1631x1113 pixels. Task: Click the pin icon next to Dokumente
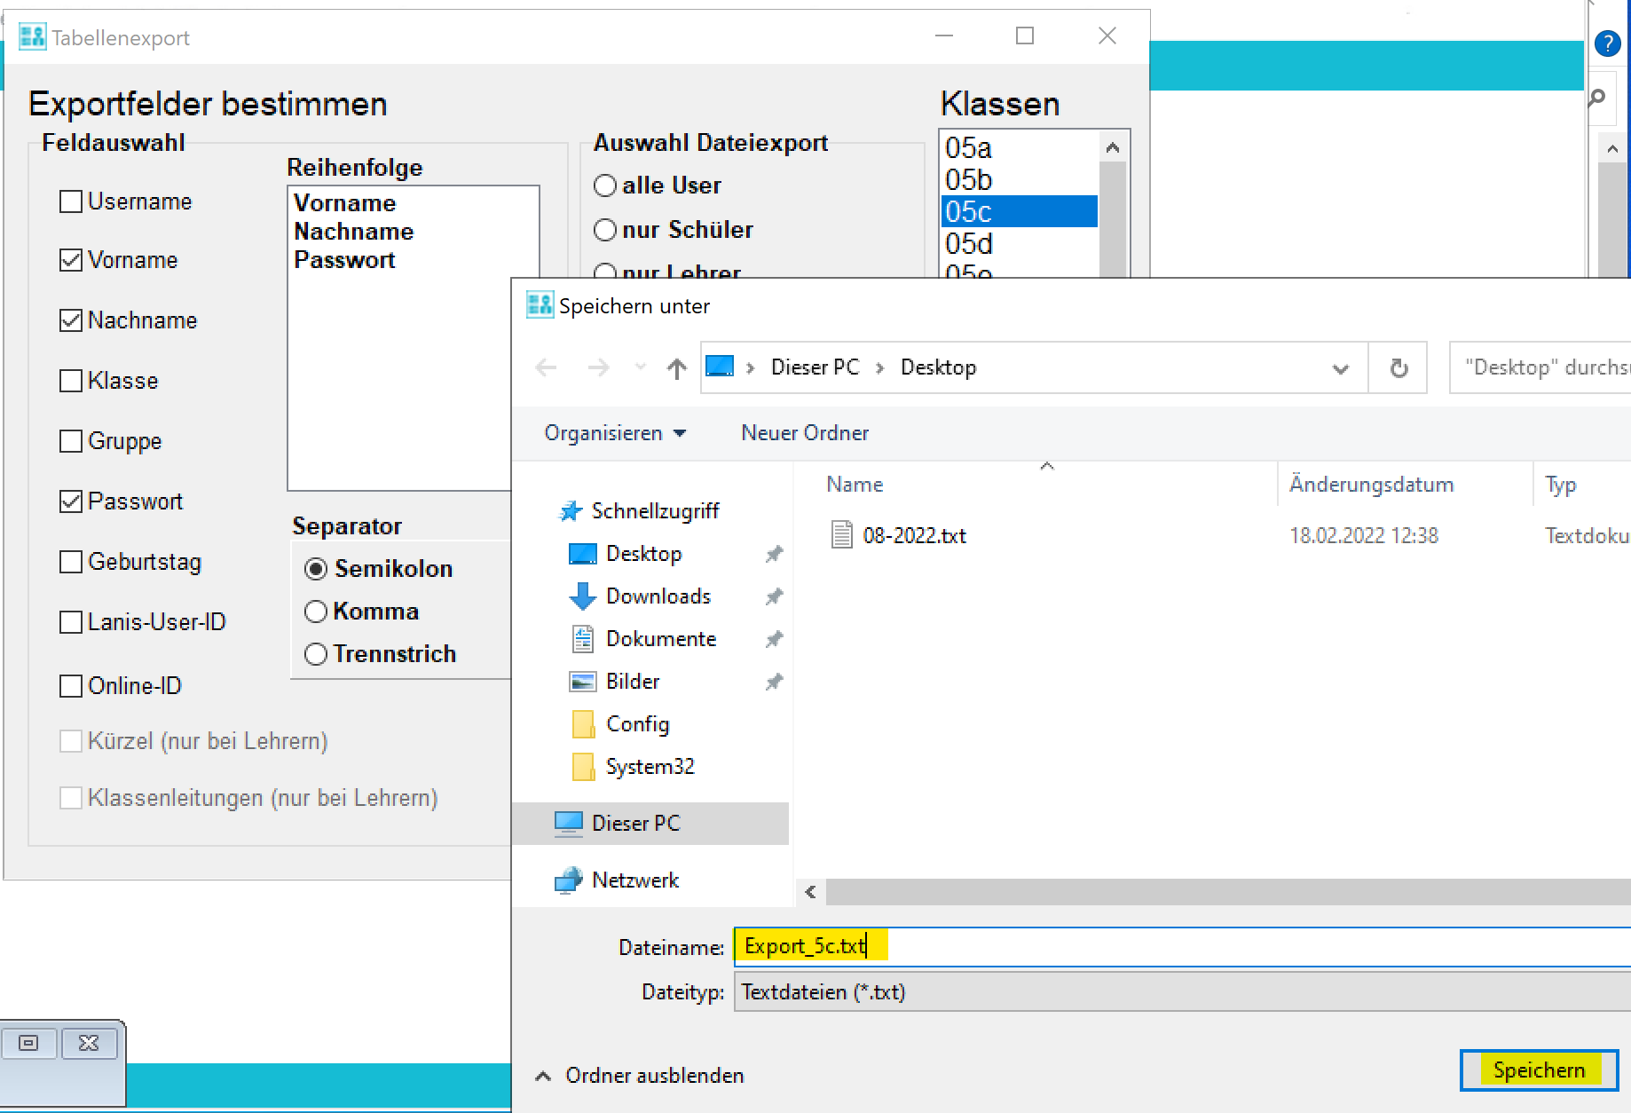(x=774, y=639)
